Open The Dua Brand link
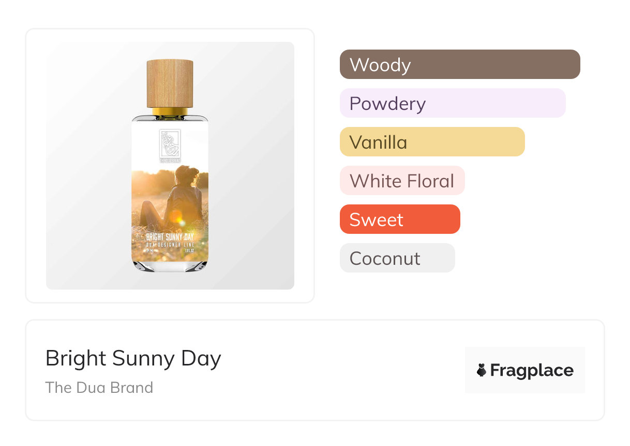This screenshot has width=630, height=446. pyautogui.click(x=99, y=387)
